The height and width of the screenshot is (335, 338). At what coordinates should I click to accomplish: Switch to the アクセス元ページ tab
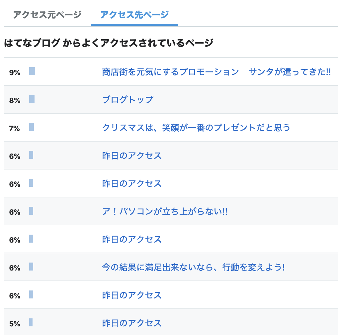(47, 15)
